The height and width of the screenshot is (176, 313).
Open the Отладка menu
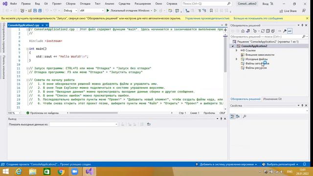click(x=85, y=3)
